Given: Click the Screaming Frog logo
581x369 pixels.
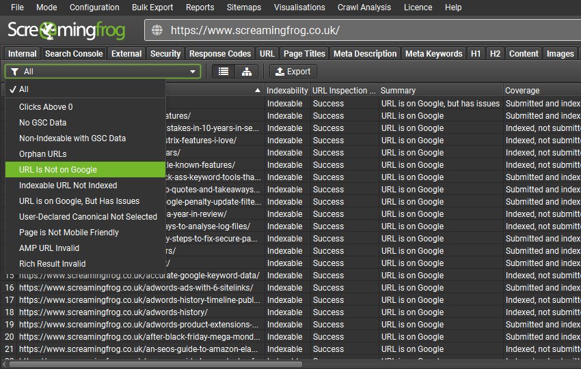Looking at the screenshot, I should [66, 30].
